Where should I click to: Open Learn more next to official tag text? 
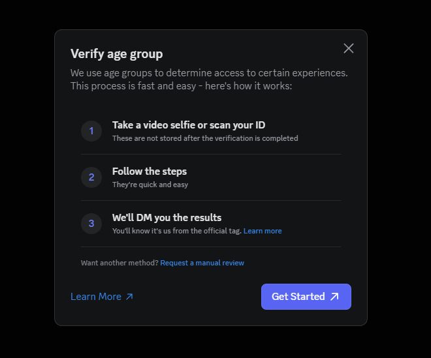(x=263, y=231)
